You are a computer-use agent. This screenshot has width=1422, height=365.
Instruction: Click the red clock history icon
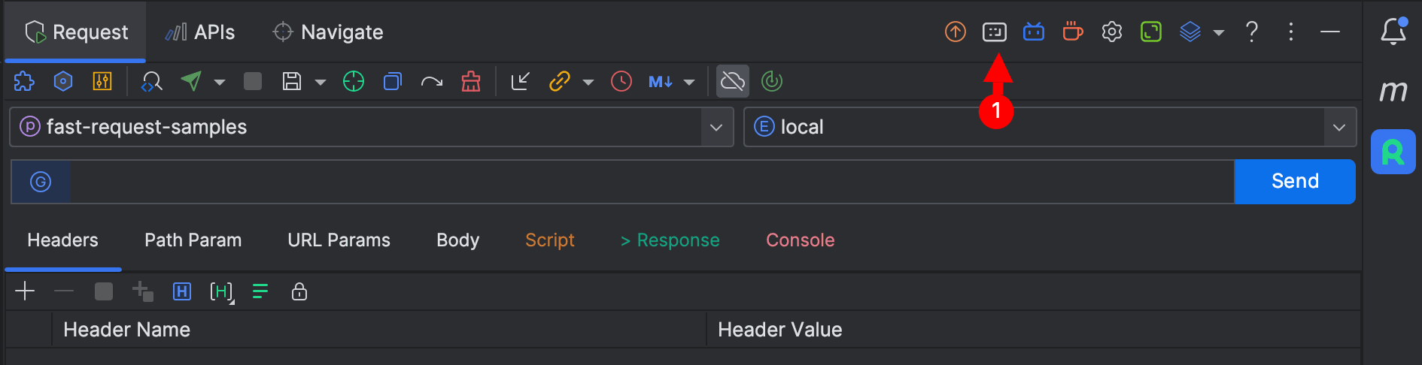pos(621,81)
